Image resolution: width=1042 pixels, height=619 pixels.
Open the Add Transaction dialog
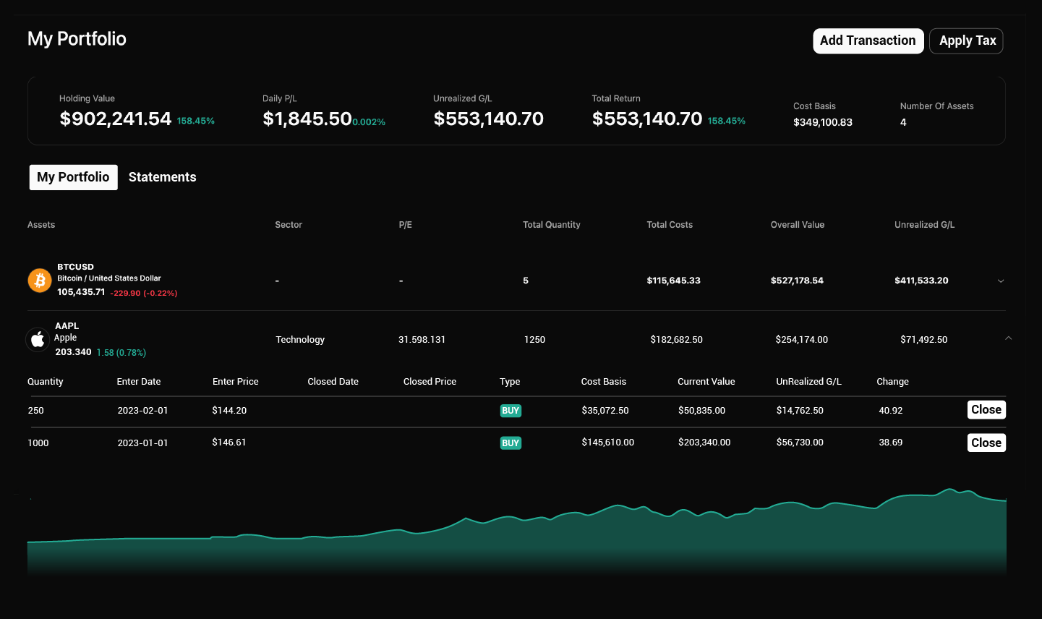pyautogui.click(x=868, y=41)
